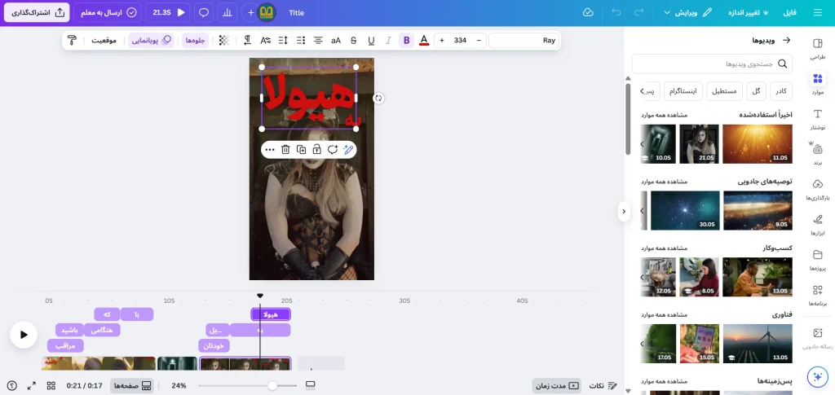Open رسانه جادویی (Magic Media) in sidebar

(817, 338)
